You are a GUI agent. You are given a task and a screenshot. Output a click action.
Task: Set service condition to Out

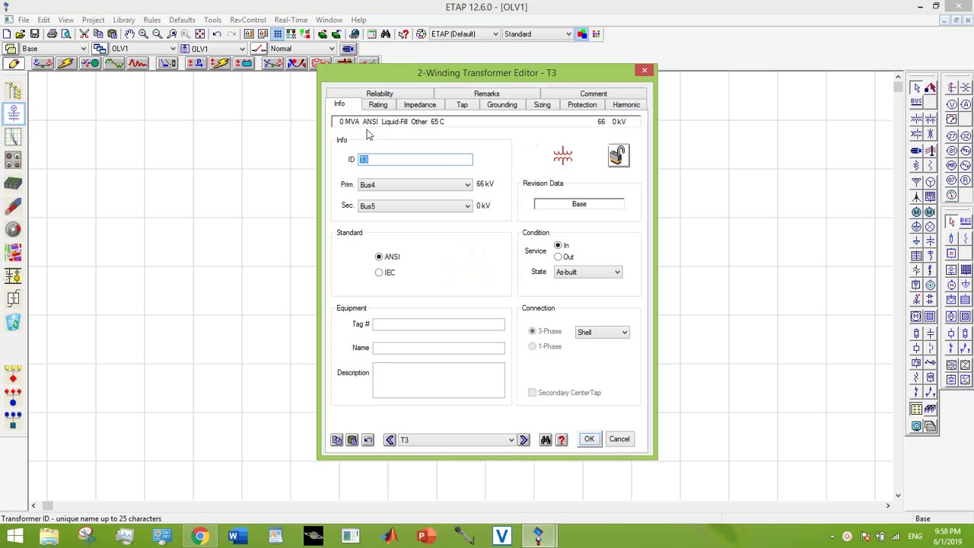558,256
